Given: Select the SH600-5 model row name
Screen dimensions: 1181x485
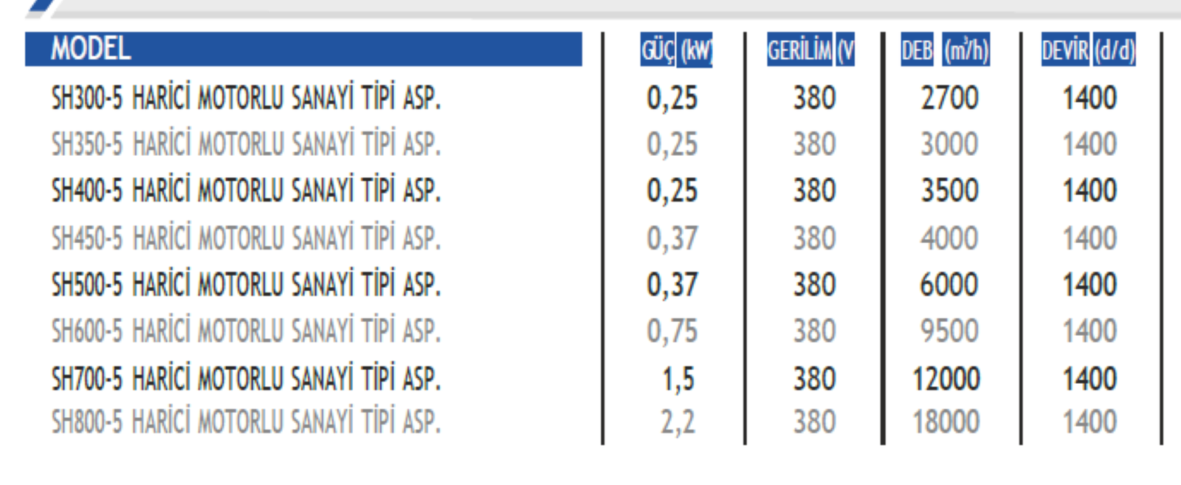Looking at the screenshot, I should pyautogui.click(x=246, y=331).
